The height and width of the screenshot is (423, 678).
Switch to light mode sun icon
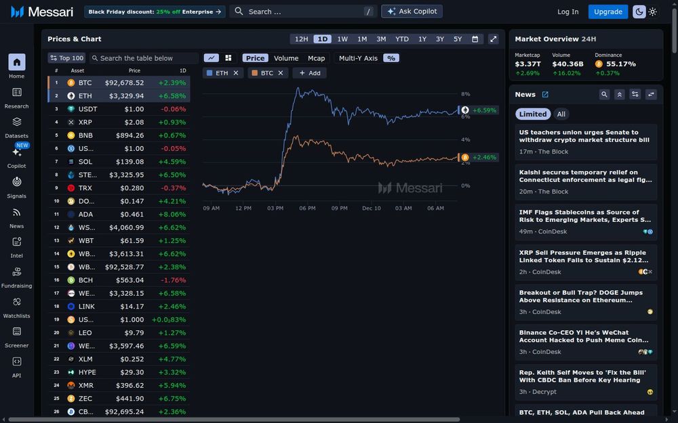[652, 12]
